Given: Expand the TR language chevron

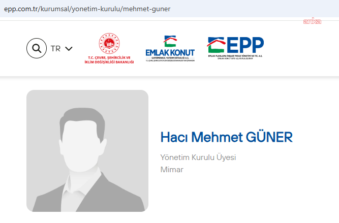Looking at the screenshot, I should (69, 49).
